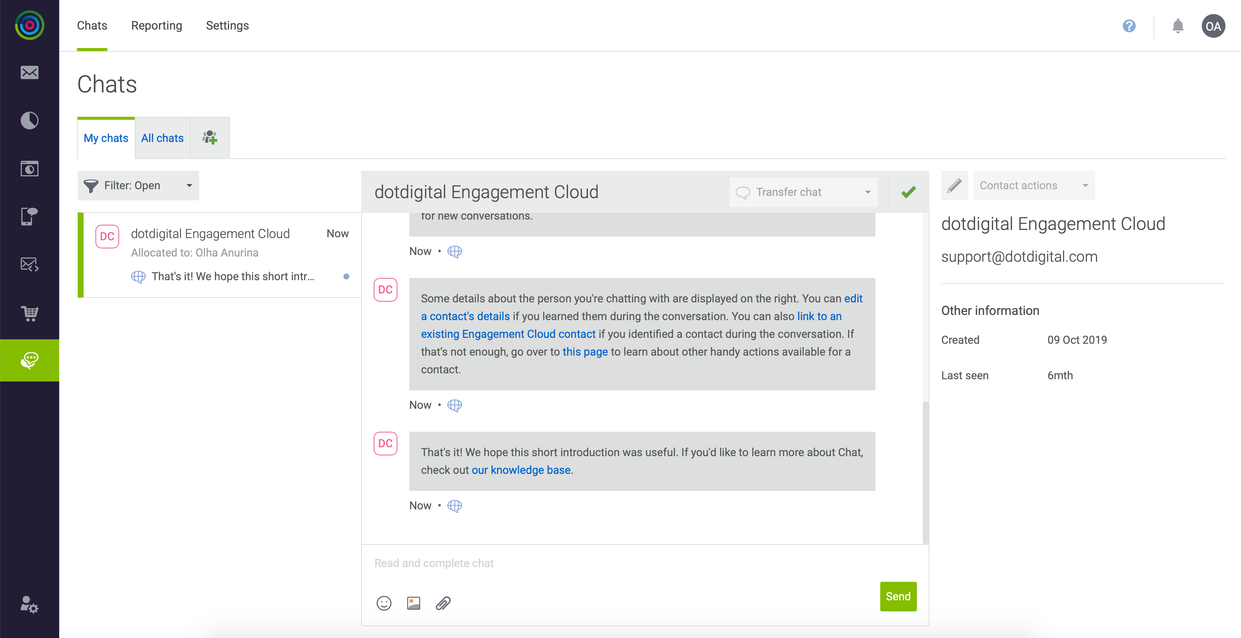The image size is (1241, 638).
Task: Click the support@dotdigital.com email text
Action: click(1019, 257)
